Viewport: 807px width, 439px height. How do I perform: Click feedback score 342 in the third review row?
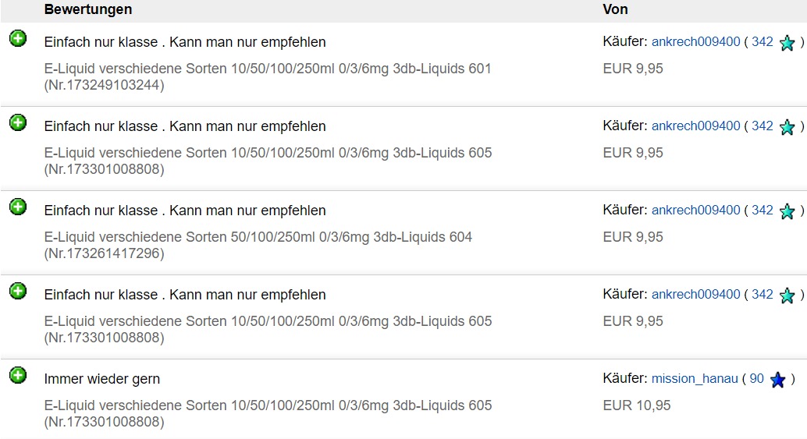(763, 211)
